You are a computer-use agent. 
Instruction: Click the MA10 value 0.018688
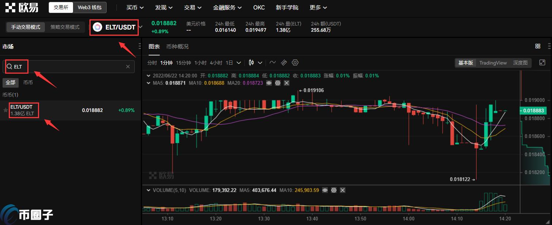(214, 83)
